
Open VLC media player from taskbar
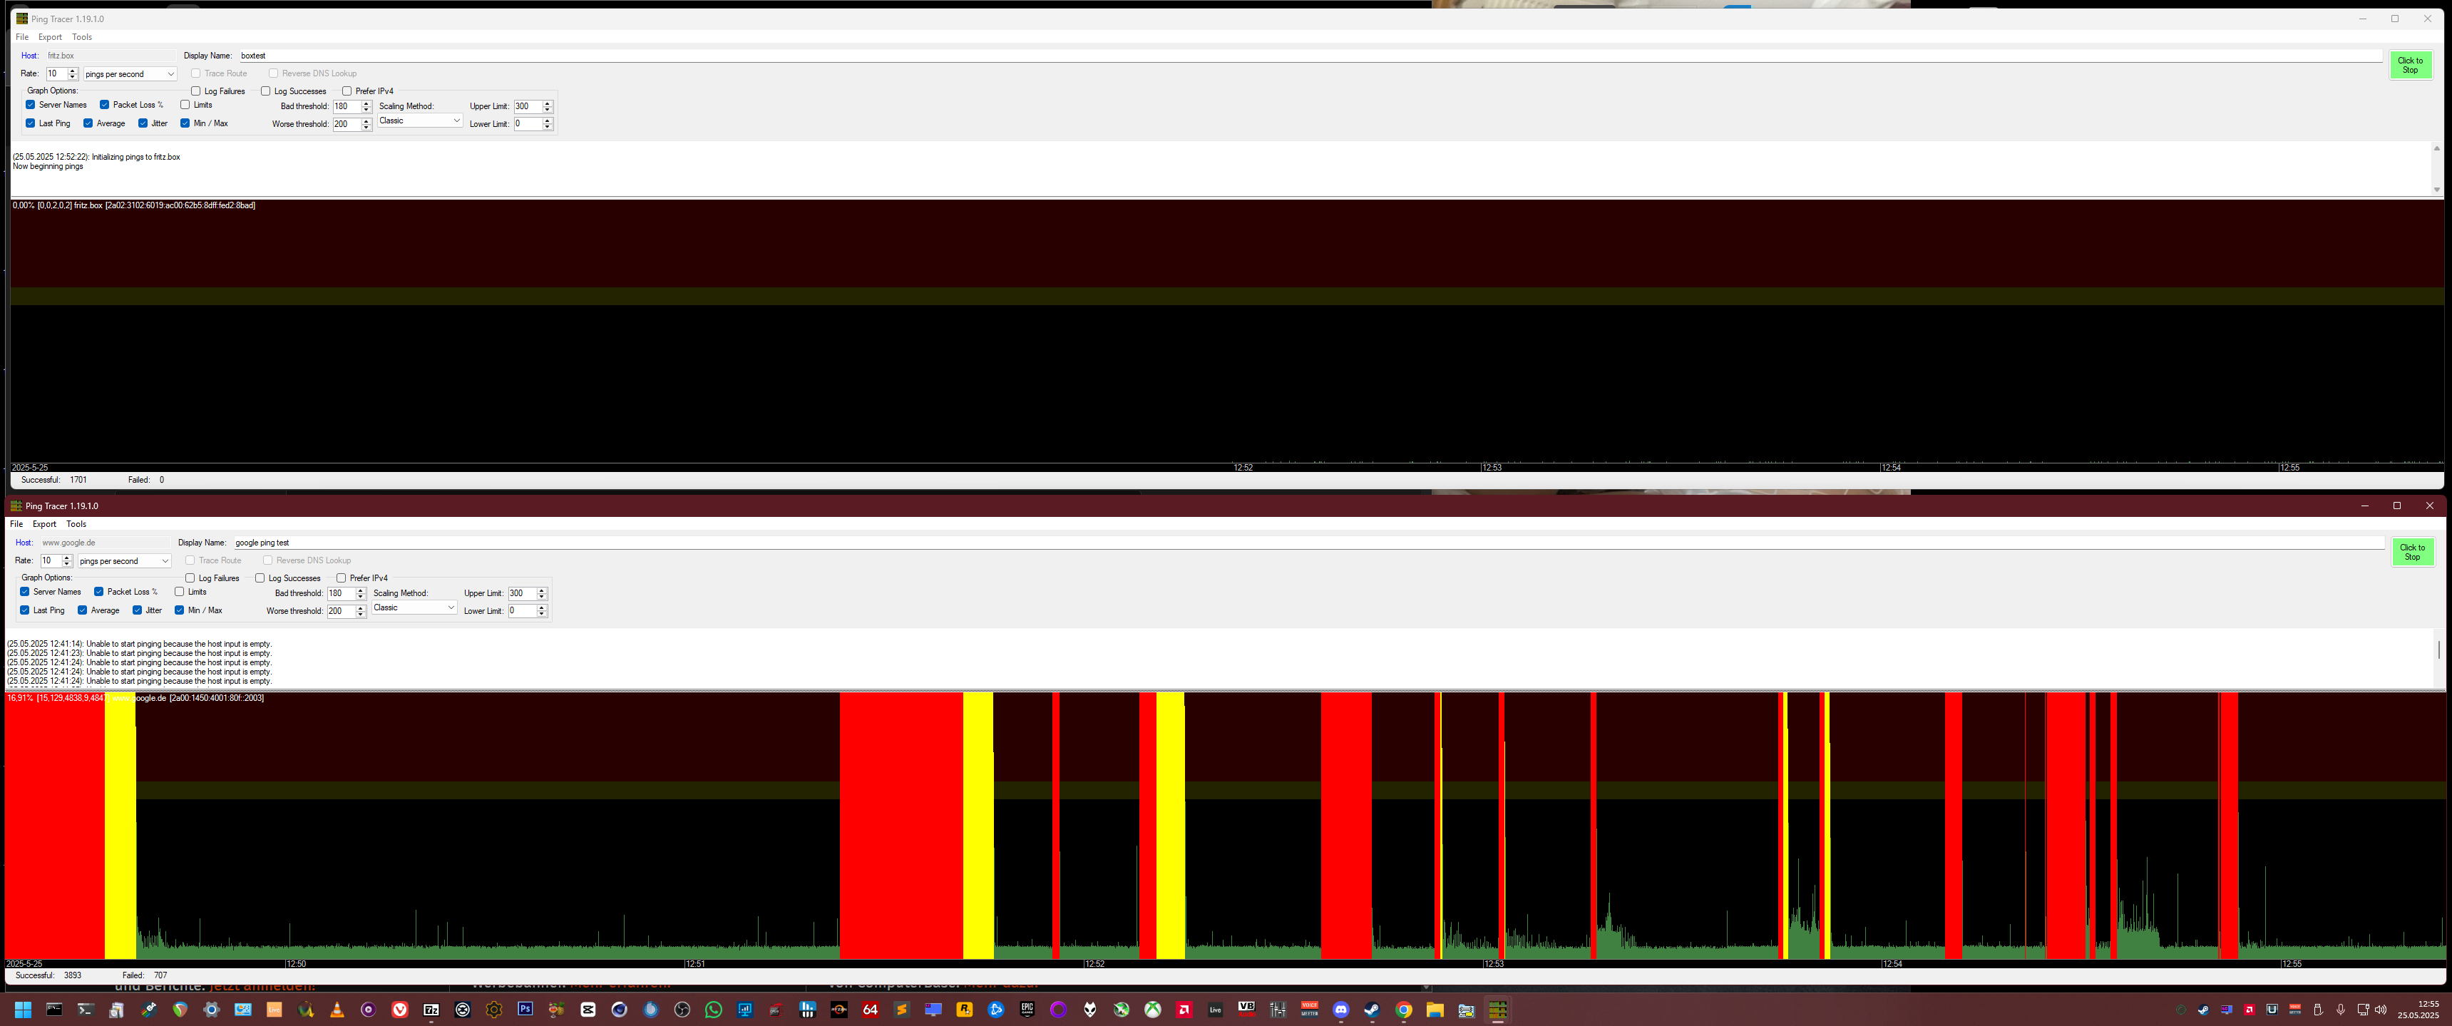click(337, 1010)
